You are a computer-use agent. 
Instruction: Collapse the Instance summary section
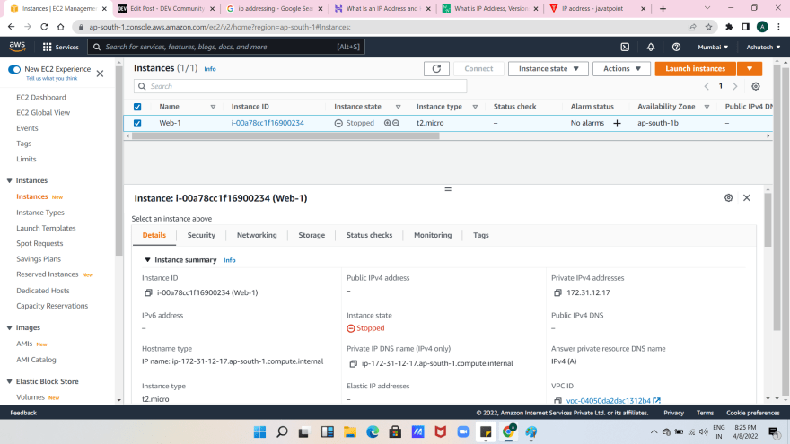coord(147,260)
